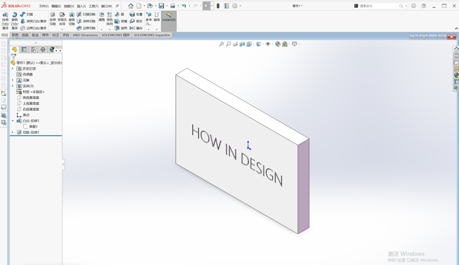
Task: Select the 扫描切除 swept cut feature
Action: click(86, 14)
